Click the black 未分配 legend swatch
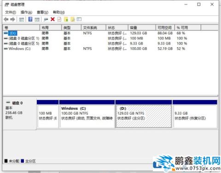Viewport: 221px width, 173px height. click(6, 161)
